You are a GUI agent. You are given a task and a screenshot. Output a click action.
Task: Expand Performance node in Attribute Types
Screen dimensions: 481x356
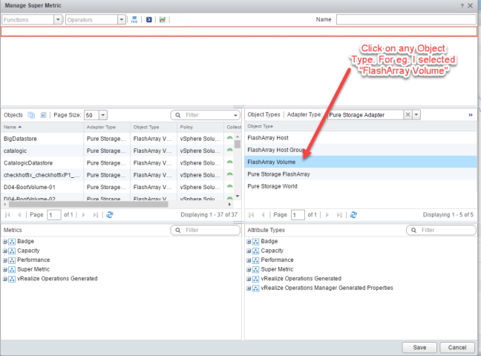tap(249, 260)
